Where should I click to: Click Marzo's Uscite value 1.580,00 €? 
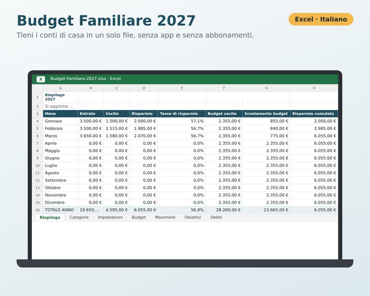[116, 136]
